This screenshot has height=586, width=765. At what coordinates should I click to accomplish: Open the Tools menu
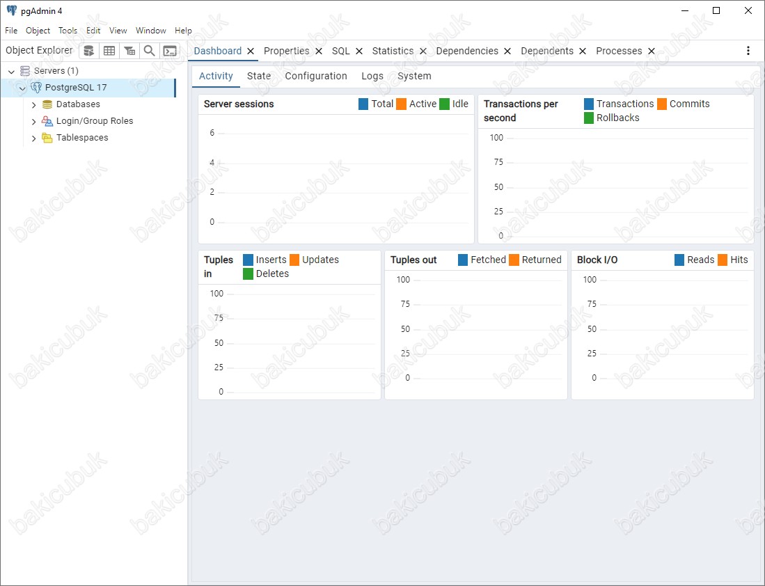point(68,30)
